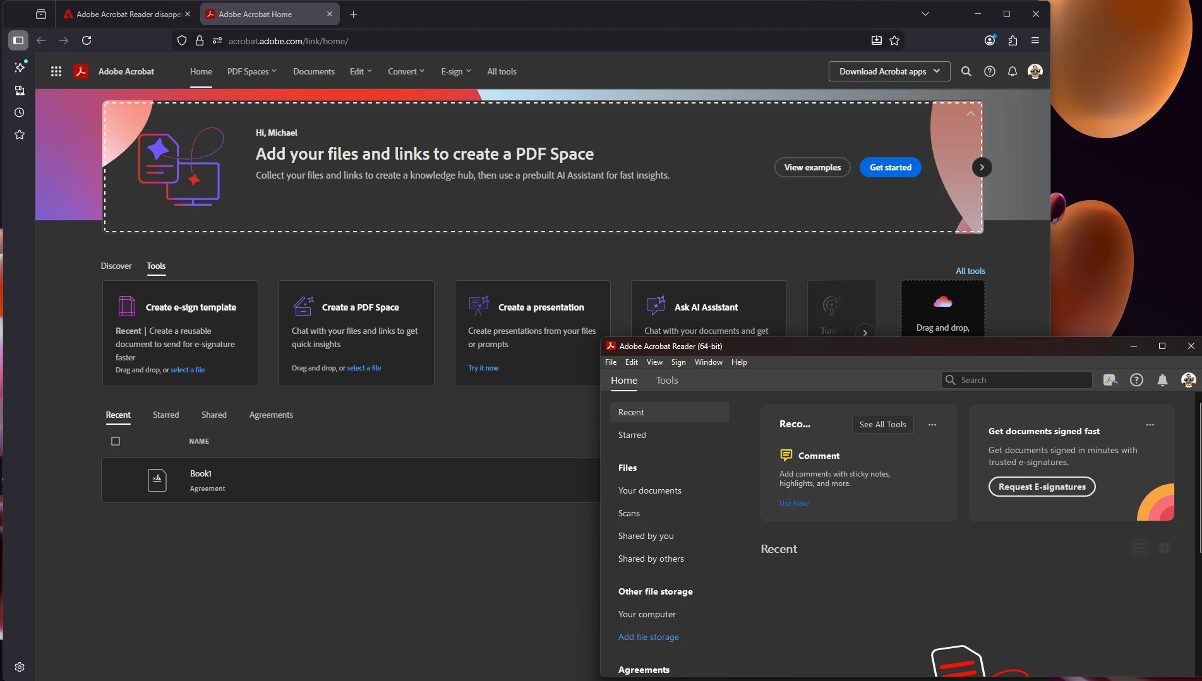Image resolution: width=1202 pixels, height=681 pixels.
Task: Open the Sign menu in Acrobat Reader
Action: (678, 362)
